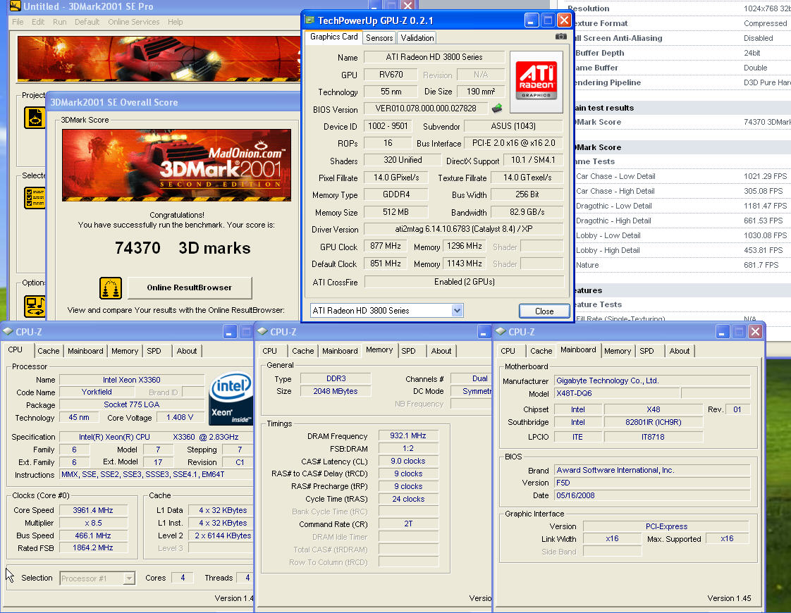
Task: Click the Southbridge 82801IR (ICH9R) value
Action: (654, 422)
